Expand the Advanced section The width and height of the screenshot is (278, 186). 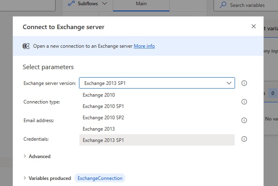(37, 156)
